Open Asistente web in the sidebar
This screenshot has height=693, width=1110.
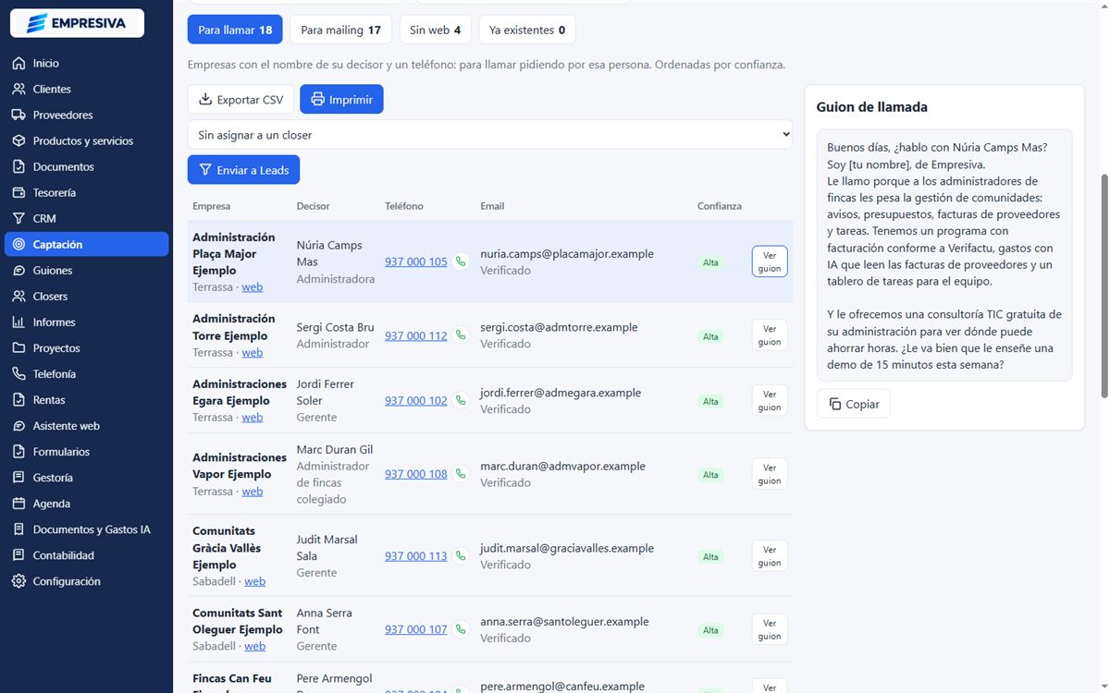(86, 426)
